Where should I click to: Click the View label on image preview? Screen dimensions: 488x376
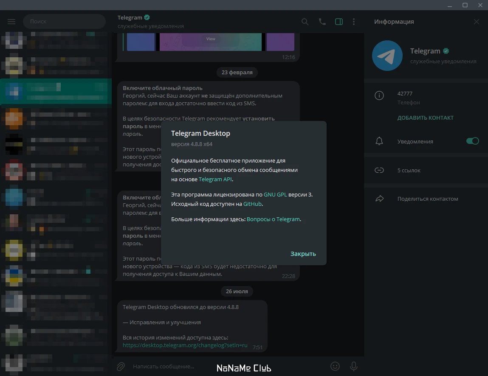pyautogui.click(x=211, y=39)
